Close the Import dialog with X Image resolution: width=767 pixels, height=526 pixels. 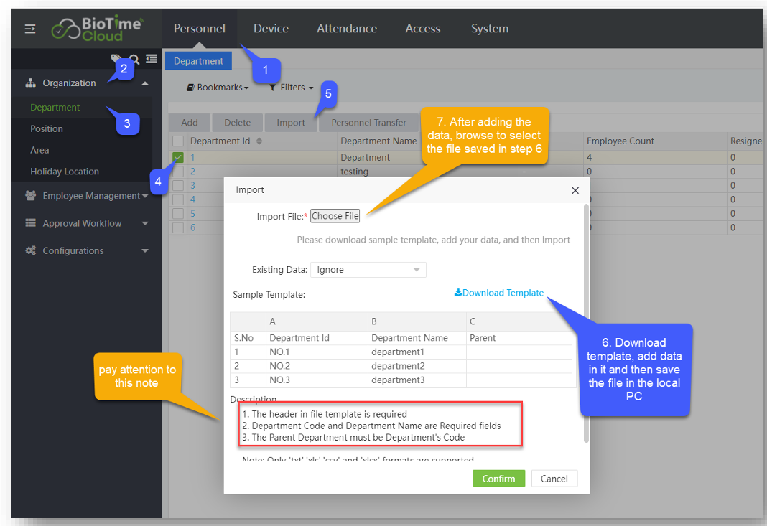[575, 191]
